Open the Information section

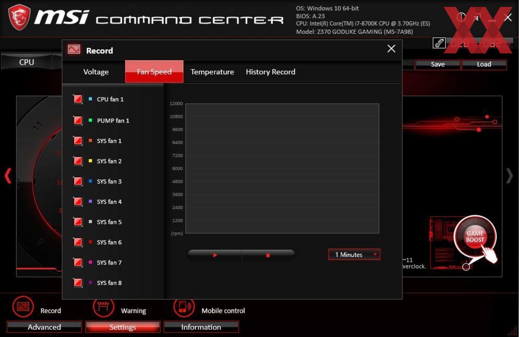(201, 327)
